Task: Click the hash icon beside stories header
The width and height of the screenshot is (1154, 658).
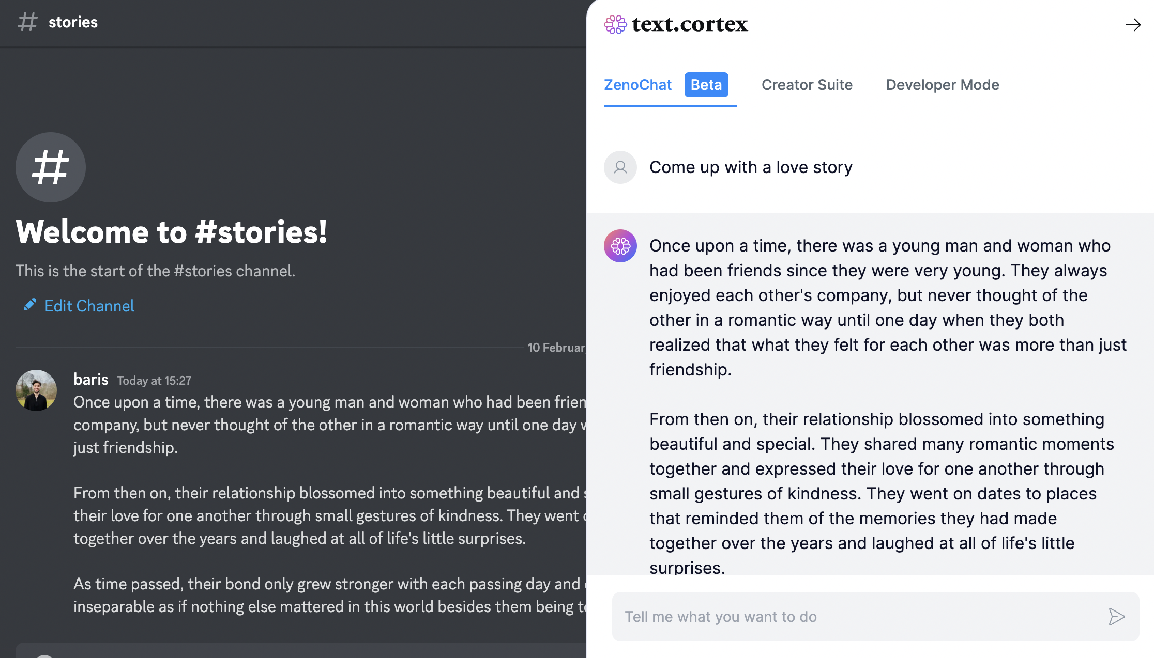Action: 27,22
